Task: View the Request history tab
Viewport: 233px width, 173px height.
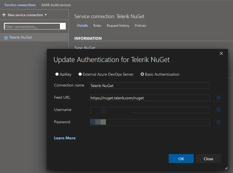Action: pyautogui.click(x=118, y=26)
